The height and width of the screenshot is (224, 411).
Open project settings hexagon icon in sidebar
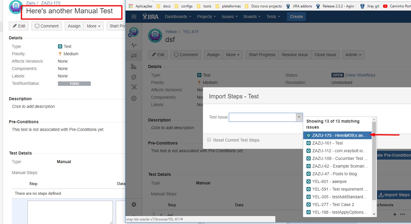(x=134, y=98)
